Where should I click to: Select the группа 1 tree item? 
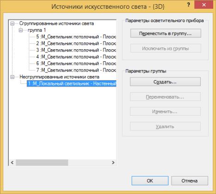pyautogui.click(x=36, y=30)
